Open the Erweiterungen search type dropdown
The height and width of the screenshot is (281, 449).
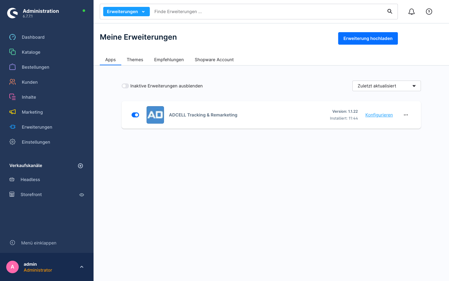click(x=126, y=12)
